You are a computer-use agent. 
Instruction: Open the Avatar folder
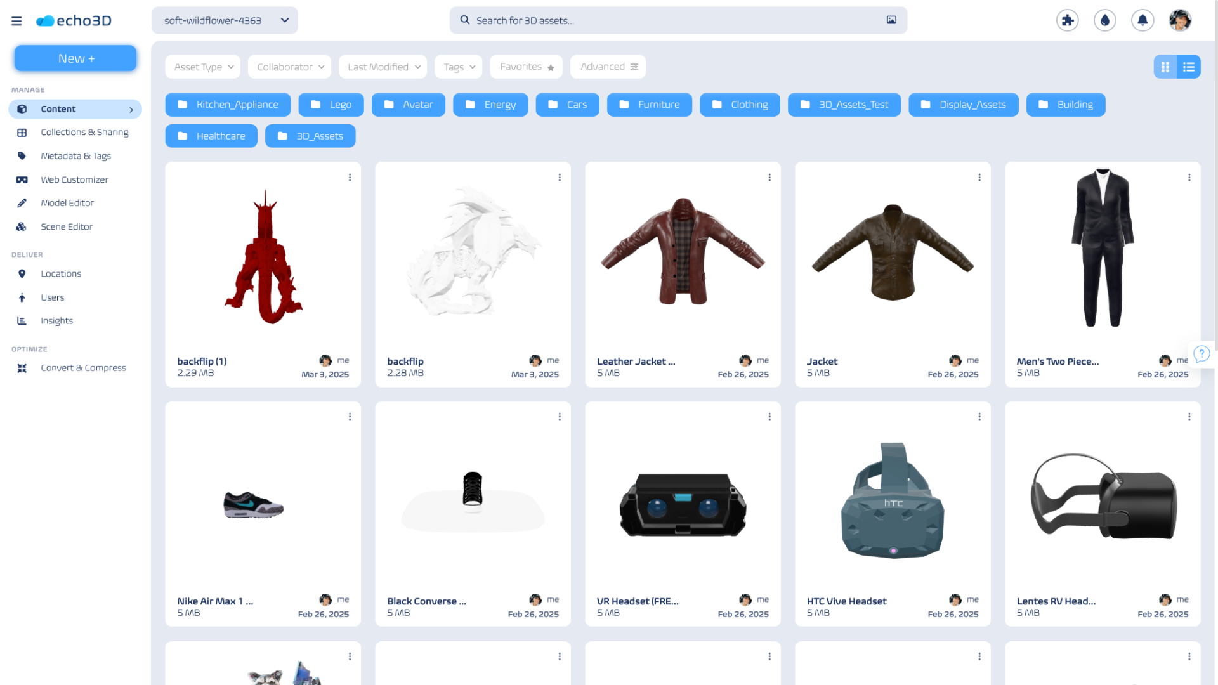(409, 105)
